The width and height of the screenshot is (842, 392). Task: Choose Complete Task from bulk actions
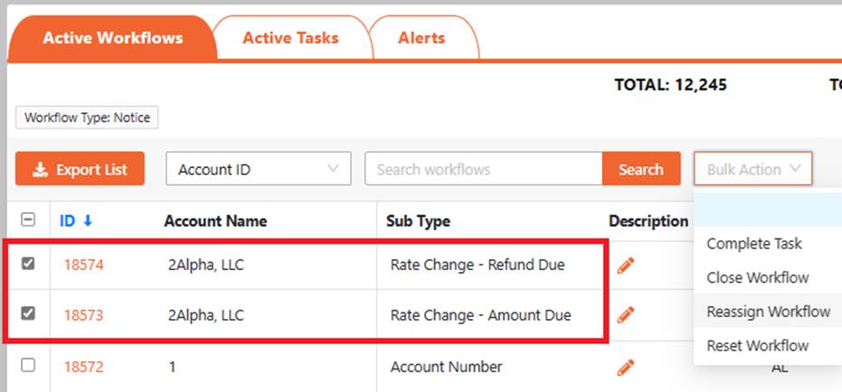(754, 244)
